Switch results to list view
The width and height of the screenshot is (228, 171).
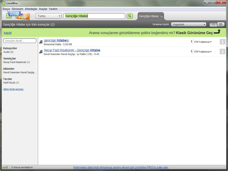click(x=213, y=24)
